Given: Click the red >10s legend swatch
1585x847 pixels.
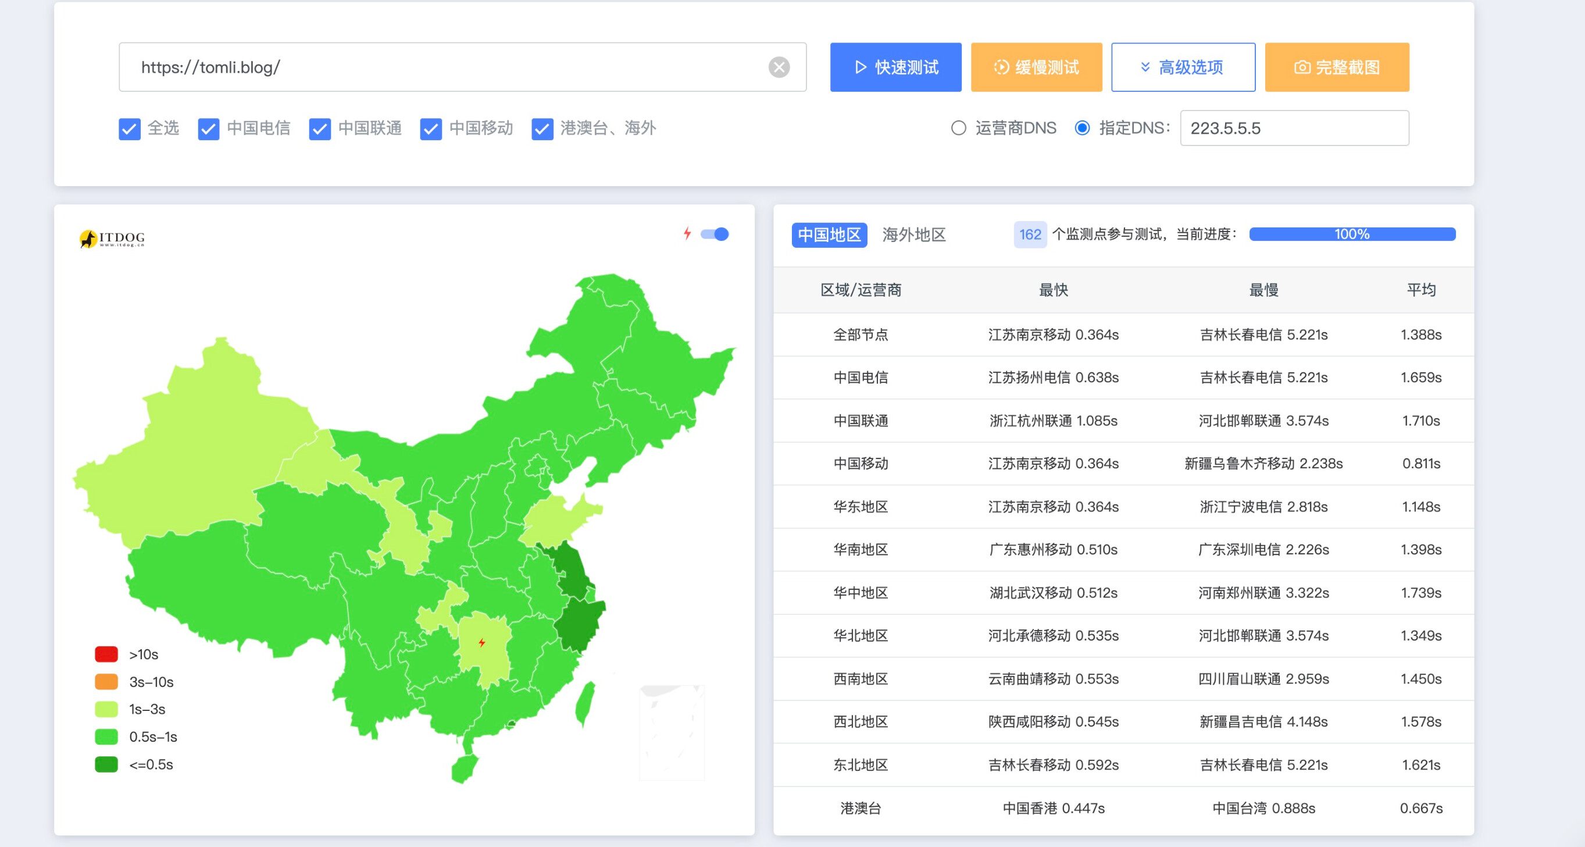Looking at the screenshot, I should [106, 654].
